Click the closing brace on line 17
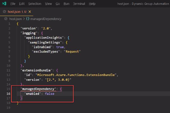This screenshot has width=170, height=113. pos(21,98)
